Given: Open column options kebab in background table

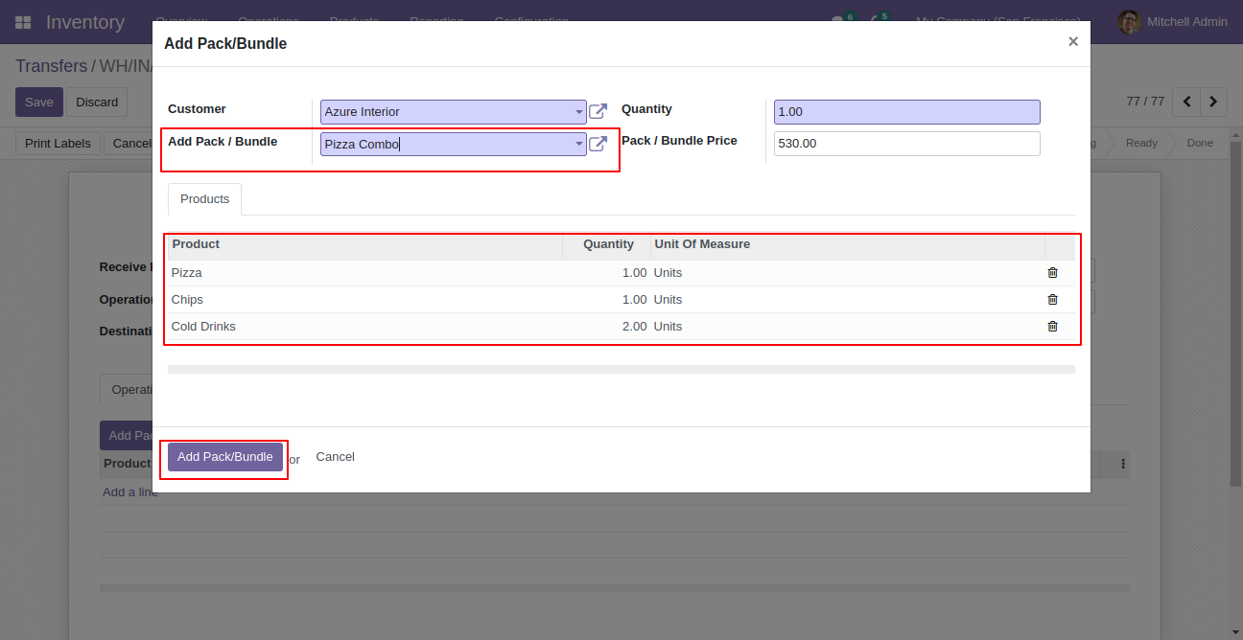Looking at the screenshot, I should [1123, 464].
